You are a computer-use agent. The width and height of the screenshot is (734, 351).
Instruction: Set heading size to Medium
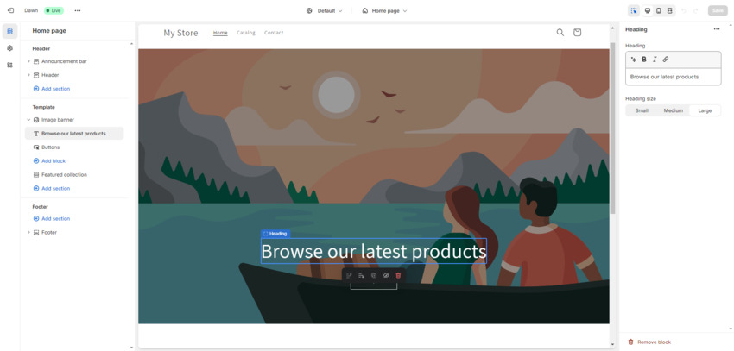tap(674, 110)
